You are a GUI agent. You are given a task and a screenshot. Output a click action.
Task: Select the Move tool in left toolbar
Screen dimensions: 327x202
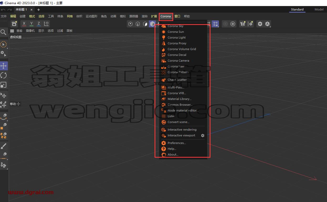[x=4, y=66]
